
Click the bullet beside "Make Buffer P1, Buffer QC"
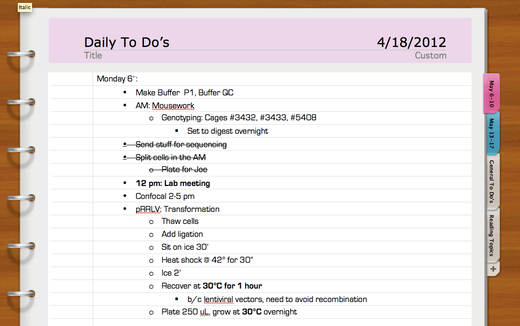(x=124, y=92)
